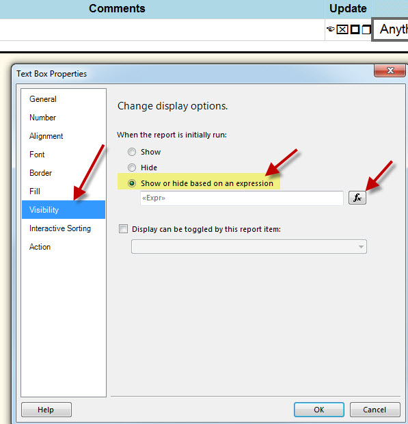
Task: Switch to the Number page
Action: [42, 118]
